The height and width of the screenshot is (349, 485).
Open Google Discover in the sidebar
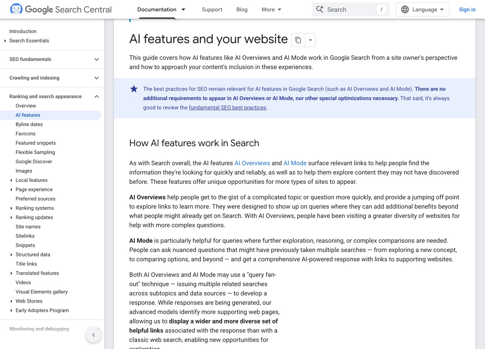pyautogui.click(x=34, y=162)
